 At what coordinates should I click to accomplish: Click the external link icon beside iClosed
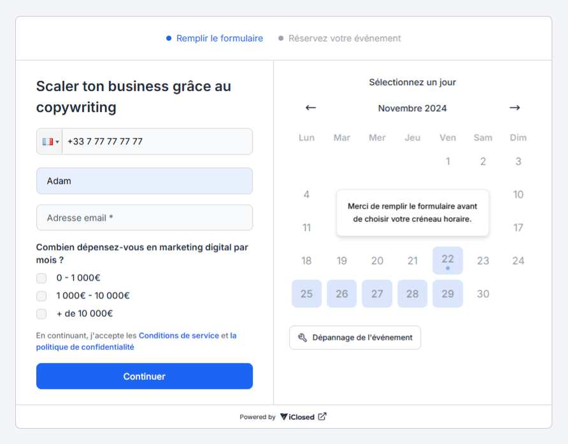pos(322,417)
